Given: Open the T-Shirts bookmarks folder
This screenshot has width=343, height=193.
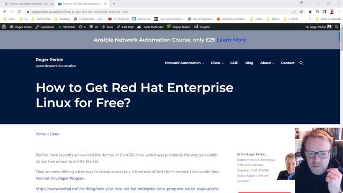Looking at the screenshot, I should pos(291,19).
